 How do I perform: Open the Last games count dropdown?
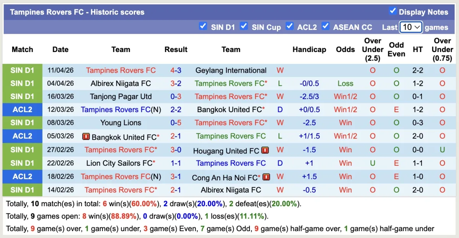411,27
